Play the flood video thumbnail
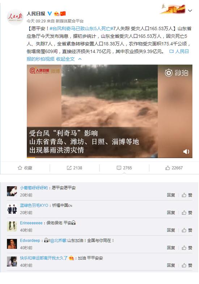The image size is (199, 284). [x=109, y=111]
